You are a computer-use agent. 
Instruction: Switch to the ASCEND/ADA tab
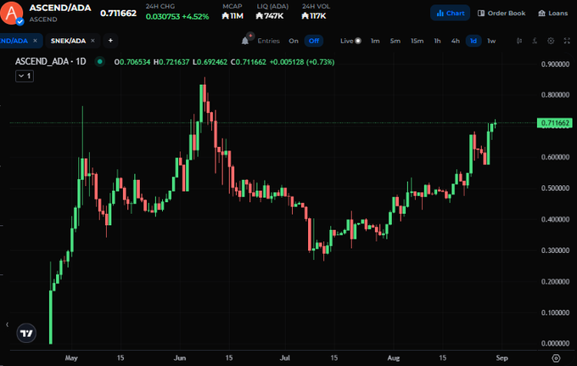tap(14, 41)
